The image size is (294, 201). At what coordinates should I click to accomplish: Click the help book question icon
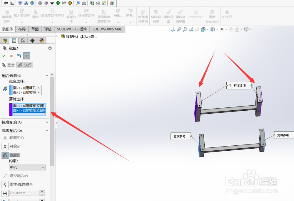pyautogui.click(x=112, y=3)
